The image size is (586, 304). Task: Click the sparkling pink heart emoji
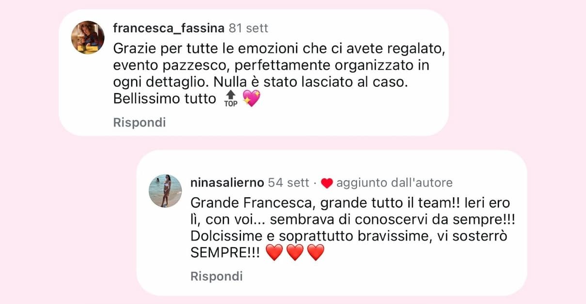point(251,98)
